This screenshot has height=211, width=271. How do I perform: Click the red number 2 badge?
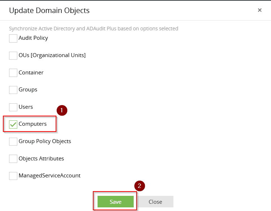(x=140, y=186)
